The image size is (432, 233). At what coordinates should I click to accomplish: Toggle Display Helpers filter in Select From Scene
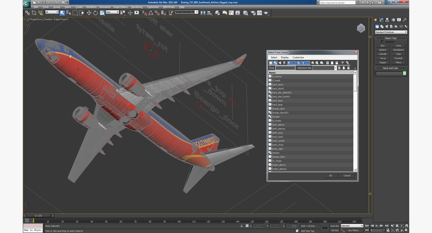[x=289, y=63]
